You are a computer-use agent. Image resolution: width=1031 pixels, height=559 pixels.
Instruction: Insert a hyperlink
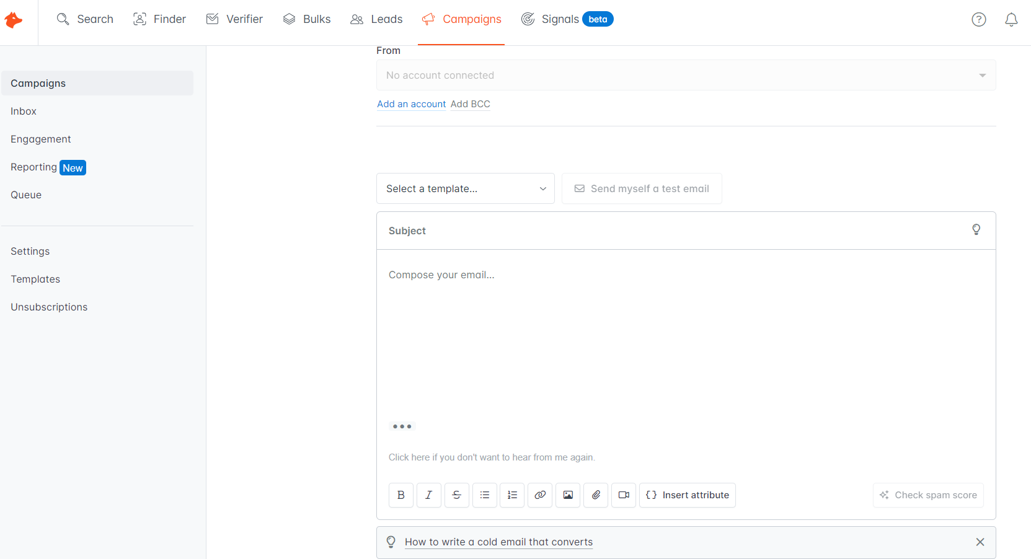(x=540, y=495)
